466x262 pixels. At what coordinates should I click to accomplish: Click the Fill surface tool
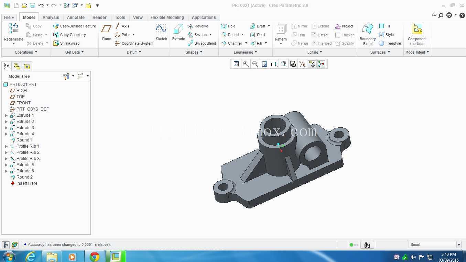coord(384,26)
